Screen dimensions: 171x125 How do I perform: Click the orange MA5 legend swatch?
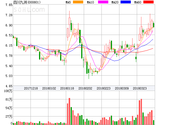pos(78,2)
